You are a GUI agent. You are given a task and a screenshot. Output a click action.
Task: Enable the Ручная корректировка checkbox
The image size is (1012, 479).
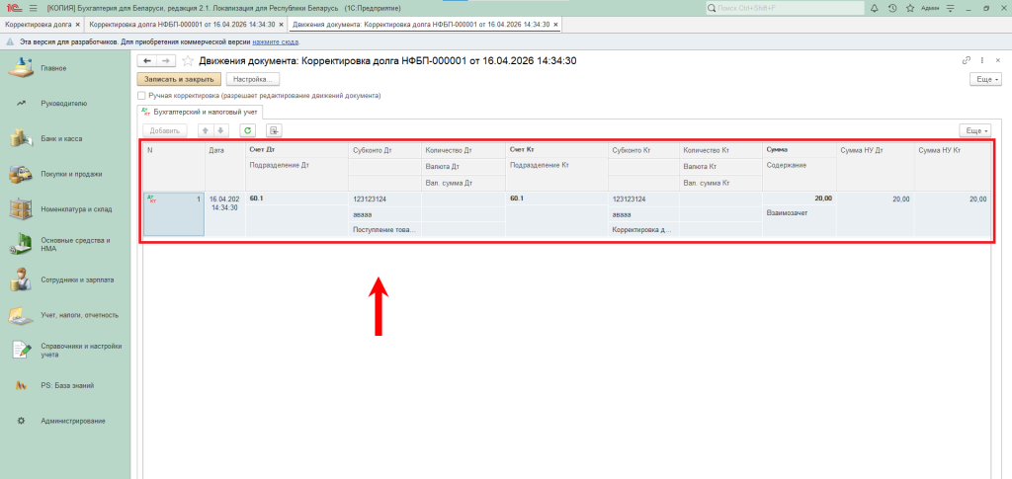[x=142, y=96]
